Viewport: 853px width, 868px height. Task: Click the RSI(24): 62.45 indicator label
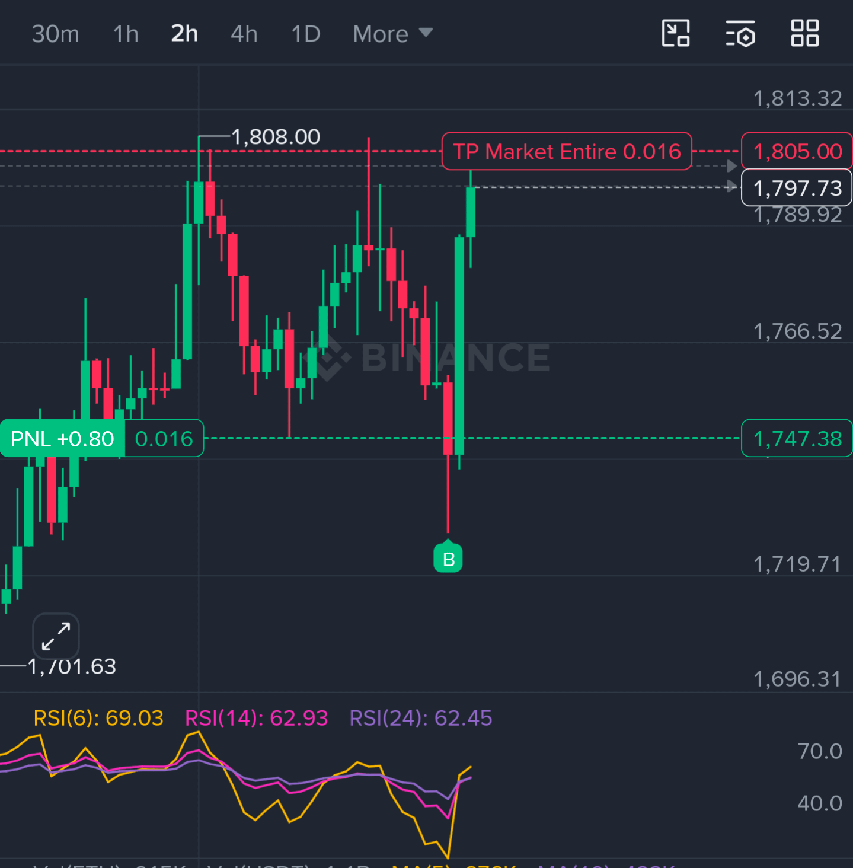[421, 718]
